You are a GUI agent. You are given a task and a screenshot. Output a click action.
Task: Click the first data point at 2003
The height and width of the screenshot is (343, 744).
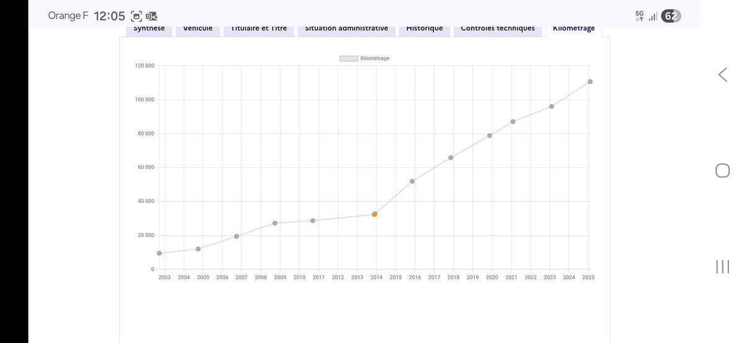[x=159, y=253]
